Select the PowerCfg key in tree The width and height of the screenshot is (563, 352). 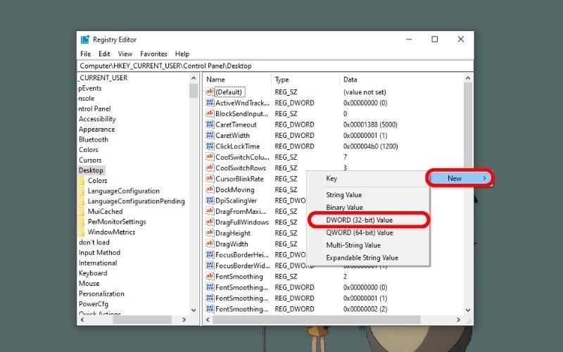pyautogui.click(x=94, y=304)
